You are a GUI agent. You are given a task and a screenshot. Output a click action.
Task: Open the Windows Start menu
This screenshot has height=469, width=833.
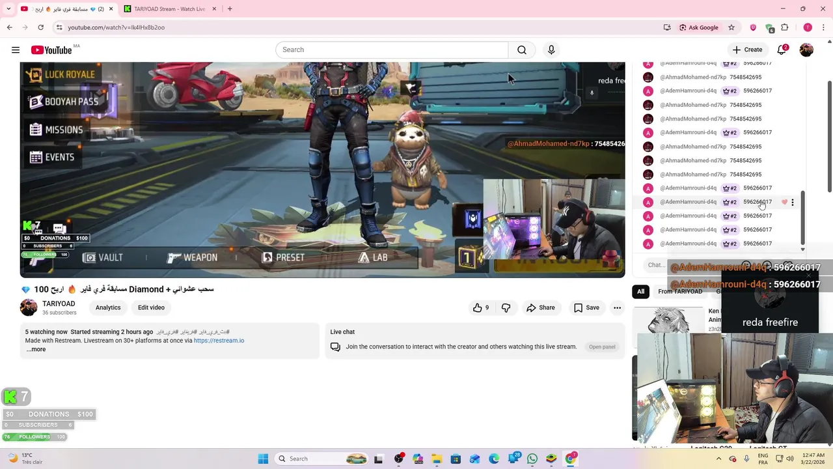pos(263,459)
